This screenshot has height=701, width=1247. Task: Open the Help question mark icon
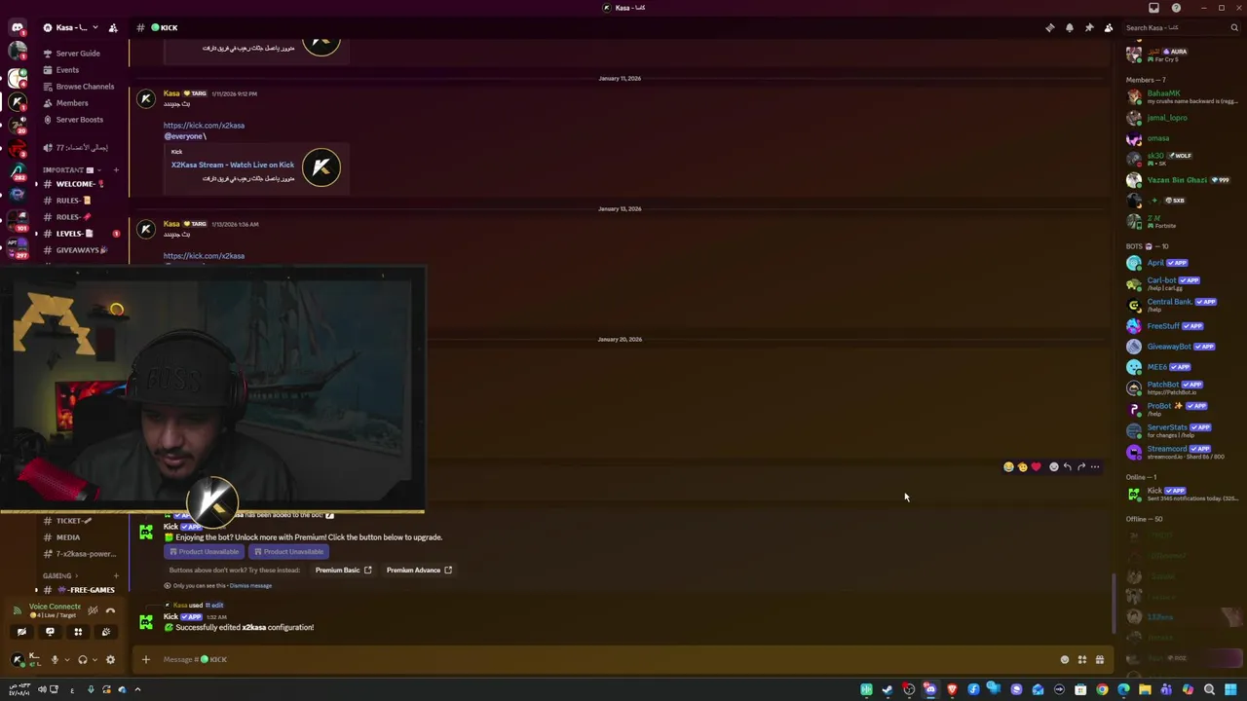1176,8
